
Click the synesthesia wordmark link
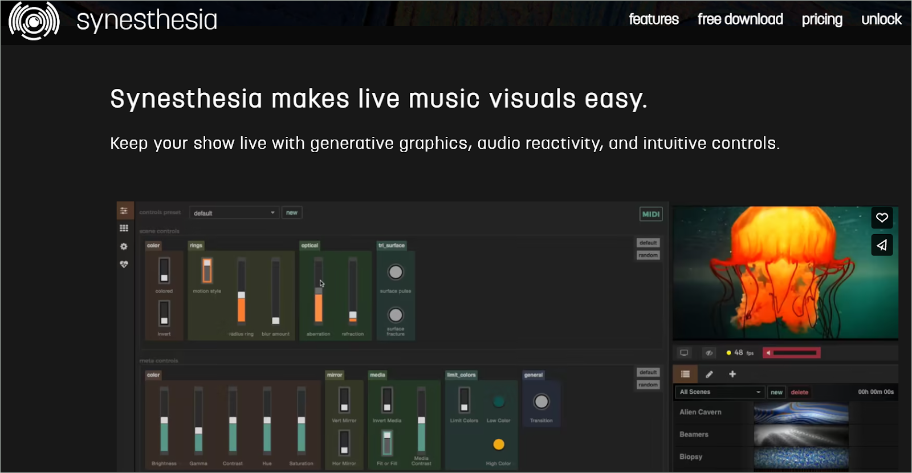pos(147,21)
